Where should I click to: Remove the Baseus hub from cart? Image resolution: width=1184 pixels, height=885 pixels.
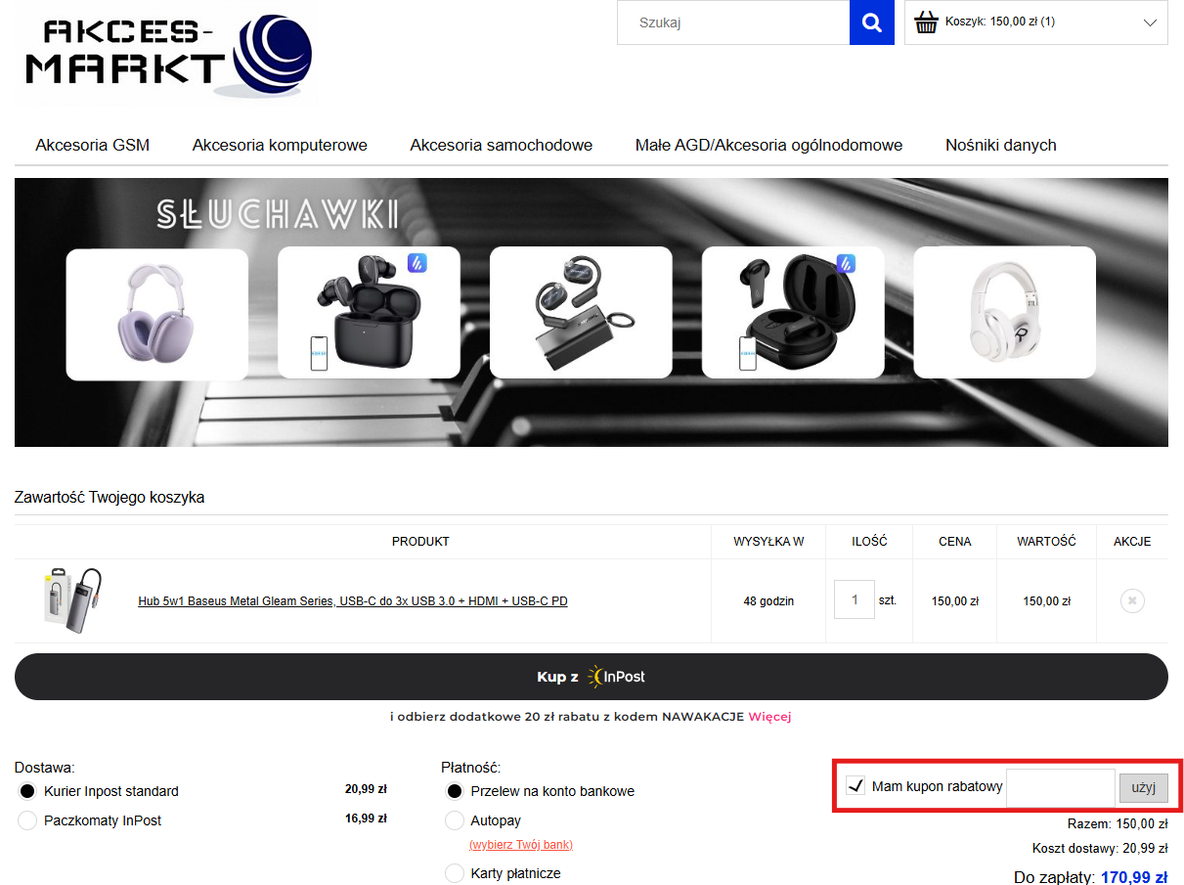1131,600
